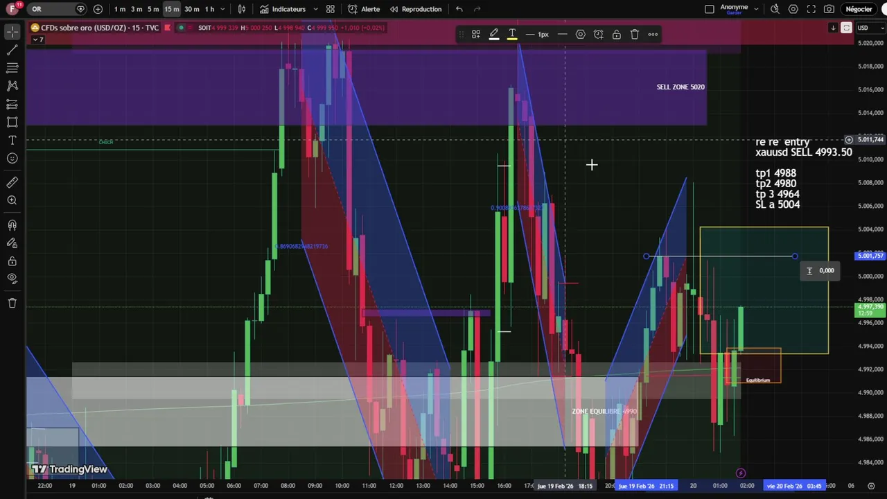This screenshot has width=887, height=499.
Task: Open the USD currency dropdown
Action: tap(871, 28)
